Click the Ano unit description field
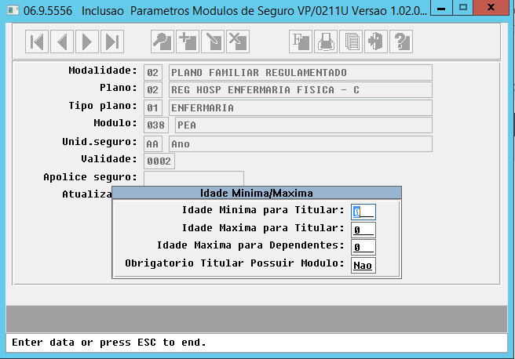 pos(301,144)
